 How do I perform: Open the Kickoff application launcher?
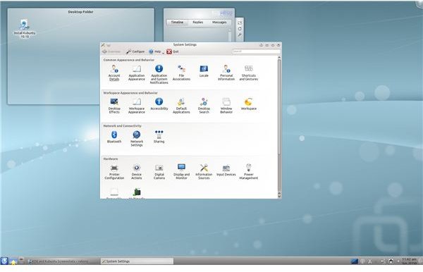pos(4,261)
